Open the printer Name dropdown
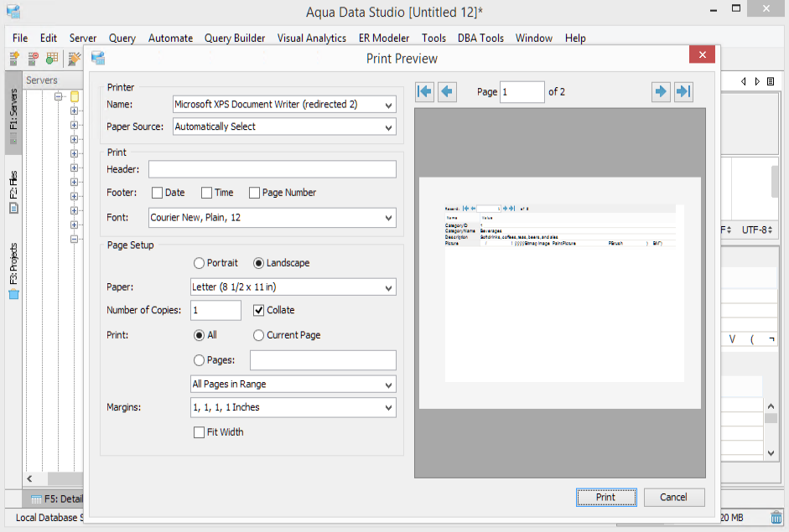This screenshot has width=789, height=532. point(284,105)
